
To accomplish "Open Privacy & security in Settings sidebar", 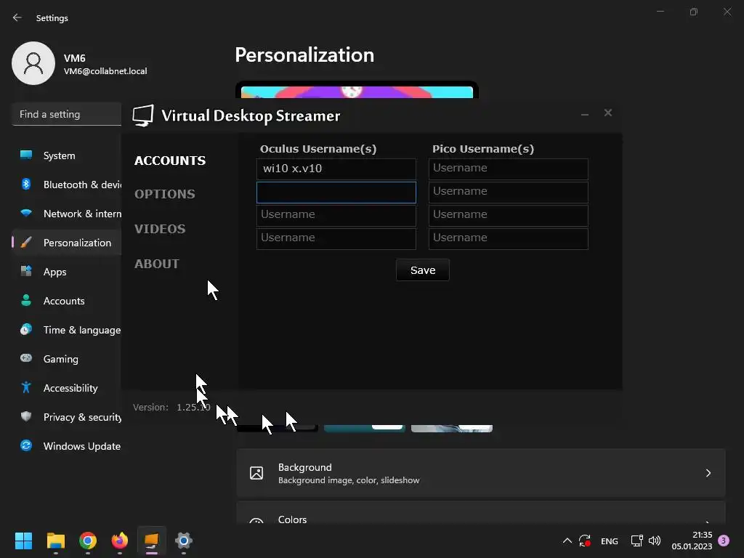I will pyautogui.click(x=66, y=417).
